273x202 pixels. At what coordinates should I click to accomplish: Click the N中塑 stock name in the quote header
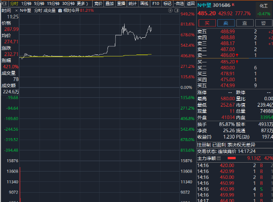point(204,5)
